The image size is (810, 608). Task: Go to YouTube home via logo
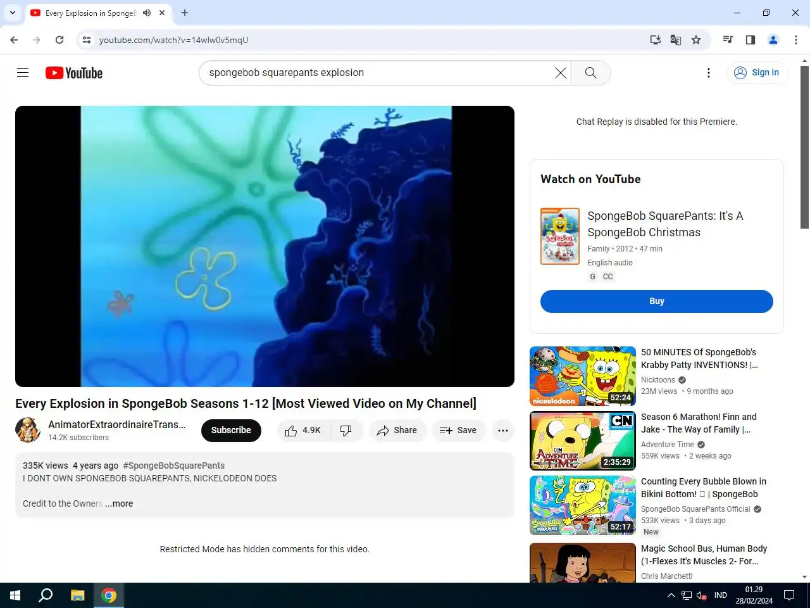[x=74, y=73]
